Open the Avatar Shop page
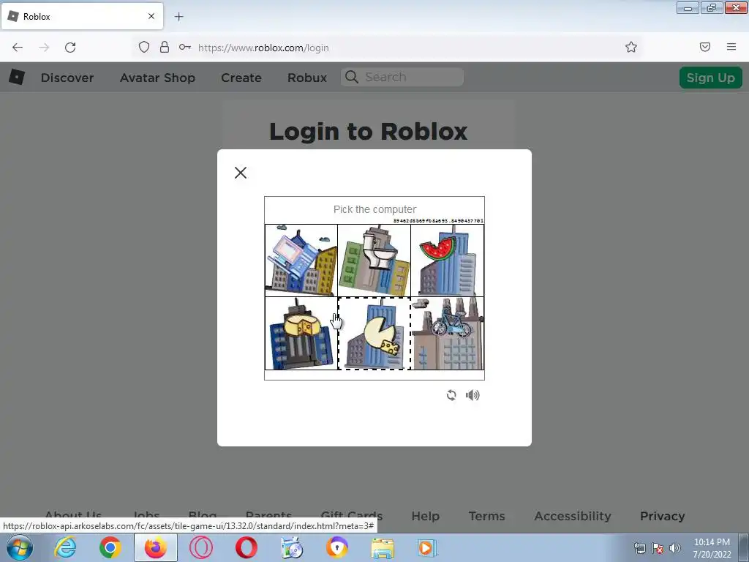Image resolution: width=749 pixels, height=562 pixels. tap(158, 78)
